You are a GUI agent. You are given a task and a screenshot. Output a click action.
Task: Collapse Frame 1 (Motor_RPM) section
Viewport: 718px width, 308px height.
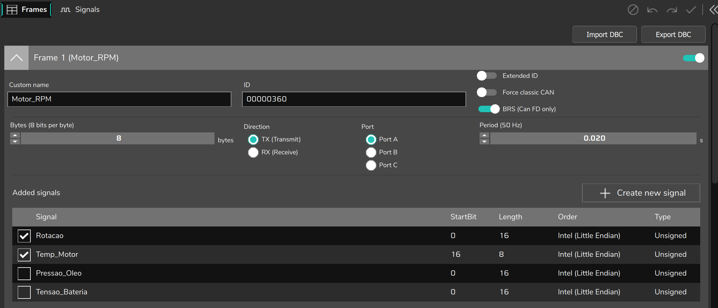point(17,58)
